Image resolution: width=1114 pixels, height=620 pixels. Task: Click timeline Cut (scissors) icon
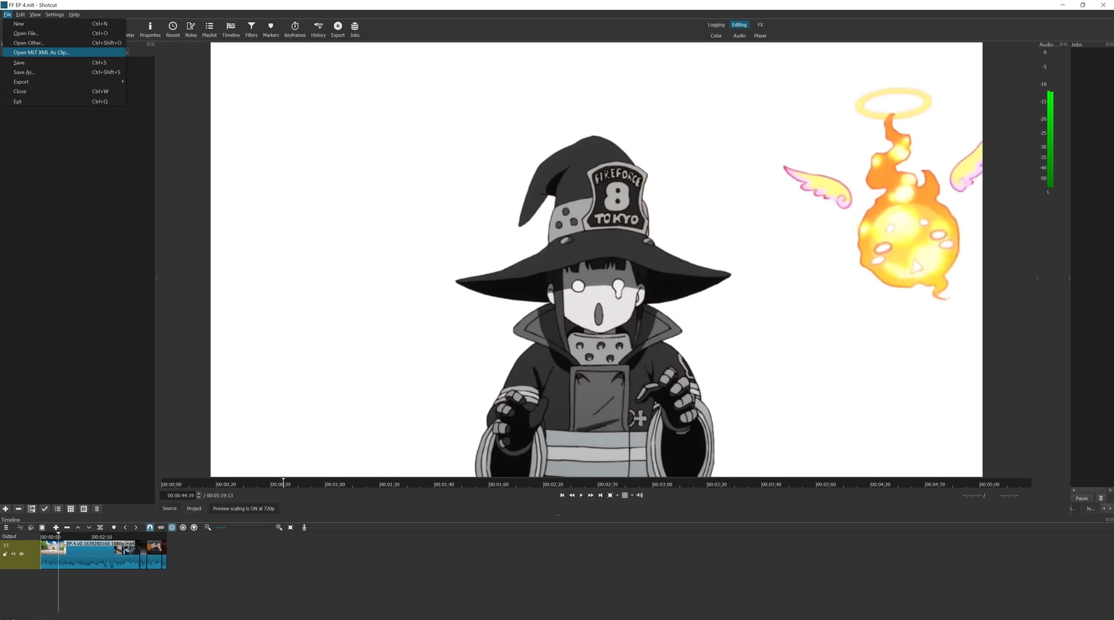(x=20, y=528)
